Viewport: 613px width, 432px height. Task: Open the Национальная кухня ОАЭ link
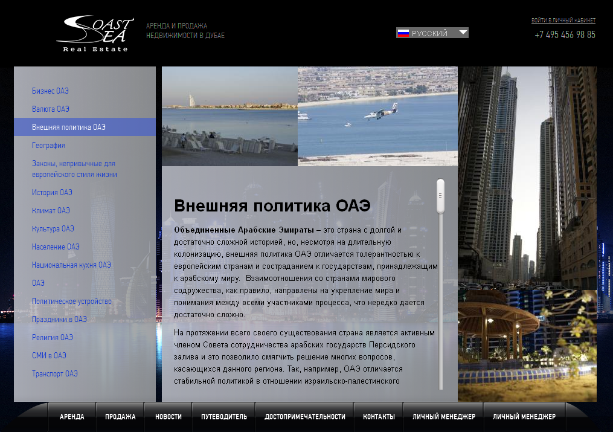coord(71,265)
